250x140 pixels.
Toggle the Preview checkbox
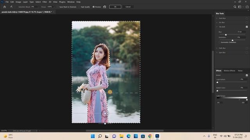point(94,7)
